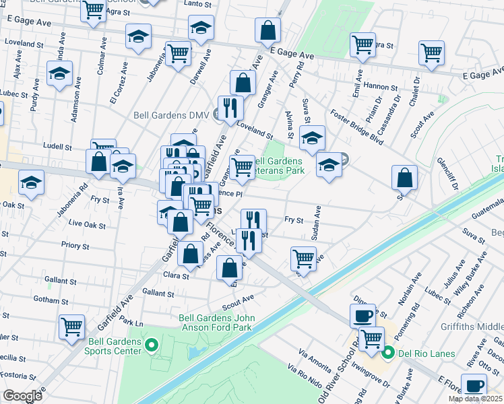The height and width of the screenshot is (404, 504).
Task: Click the grocery cart marker near Agra St top-left
Action: (93, 12)
